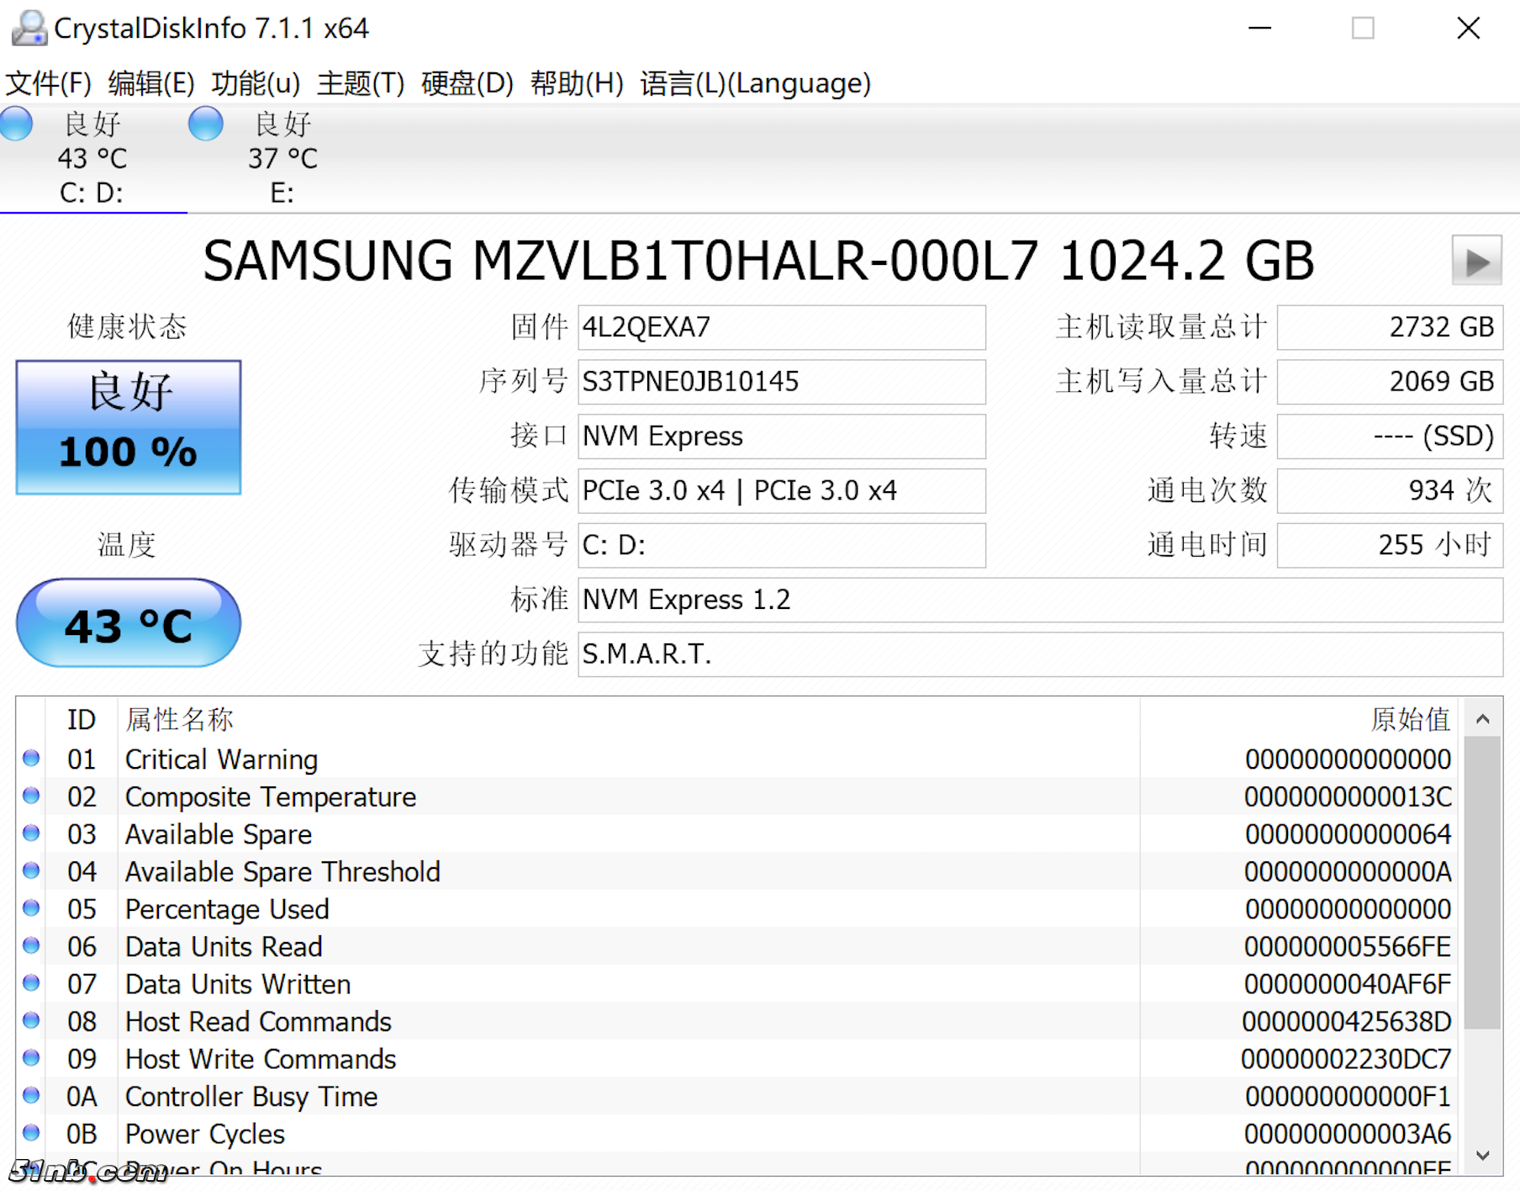Click scroll up arrow of attribute list
The image size is (1520, 1191).
click(1483, 719)
